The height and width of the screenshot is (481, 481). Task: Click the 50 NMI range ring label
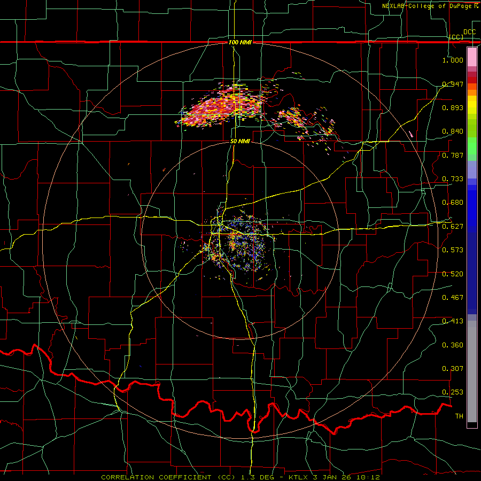point(240,142)
